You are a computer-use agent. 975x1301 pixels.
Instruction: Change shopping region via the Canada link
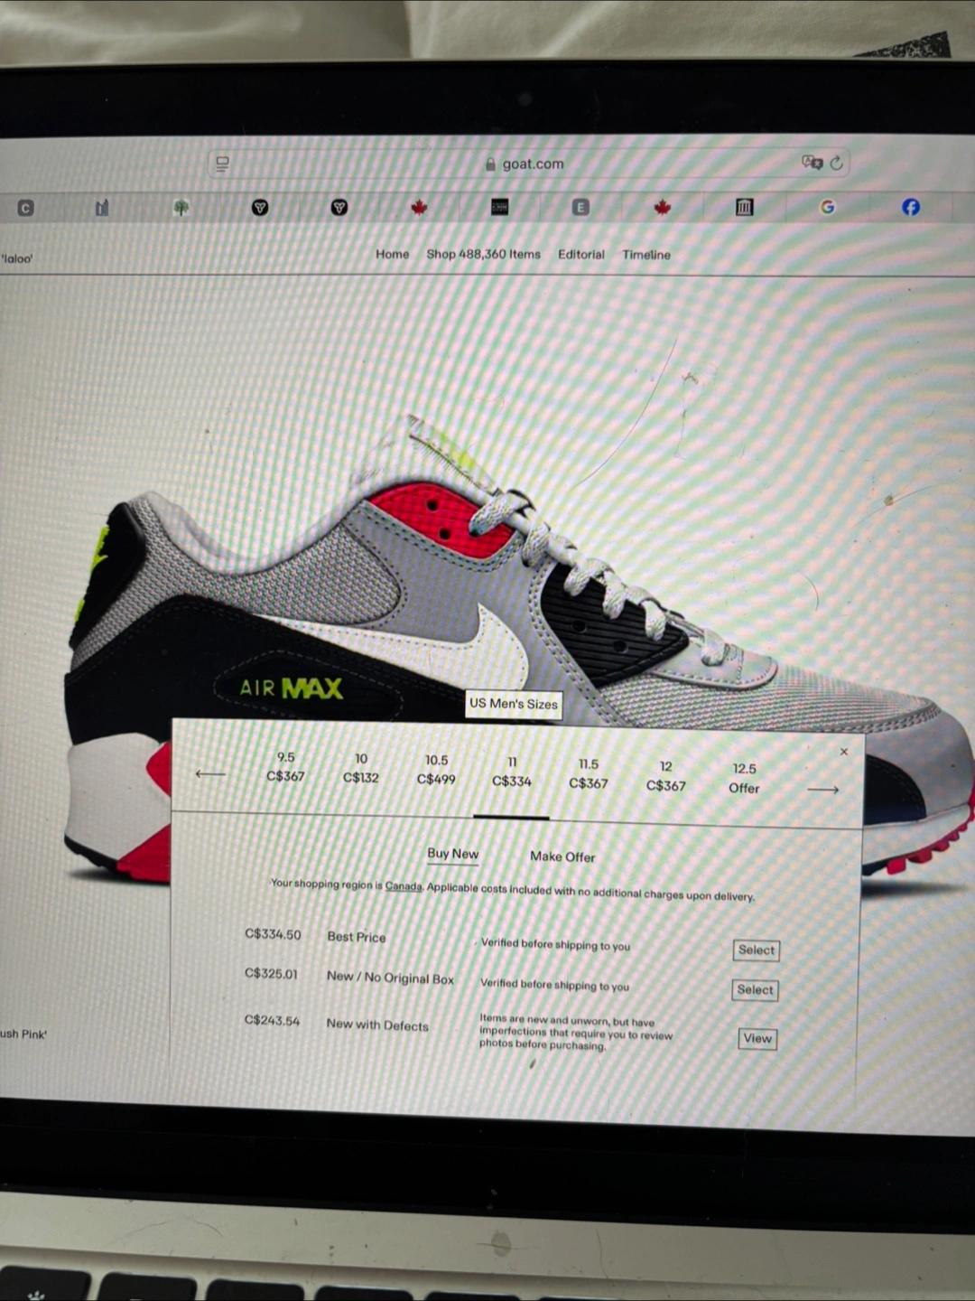click(x=404, y=886)
